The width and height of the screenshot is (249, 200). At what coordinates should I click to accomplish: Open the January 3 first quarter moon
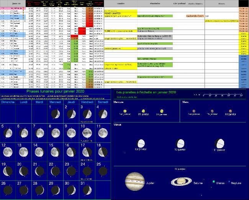[87, 114]
